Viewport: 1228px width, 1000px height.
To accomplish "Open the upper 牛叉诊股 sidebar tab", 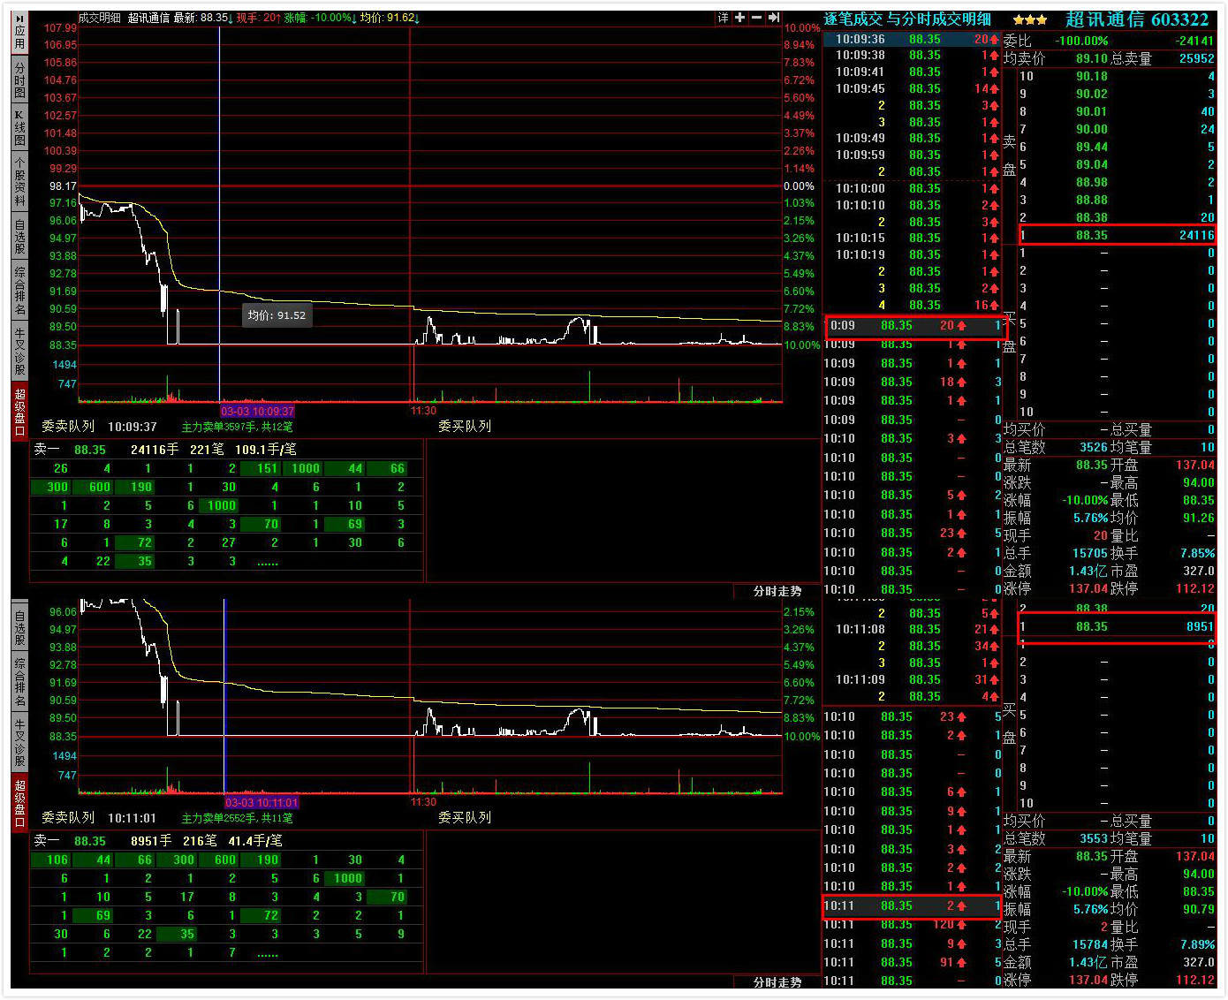I will click(19, 351).
